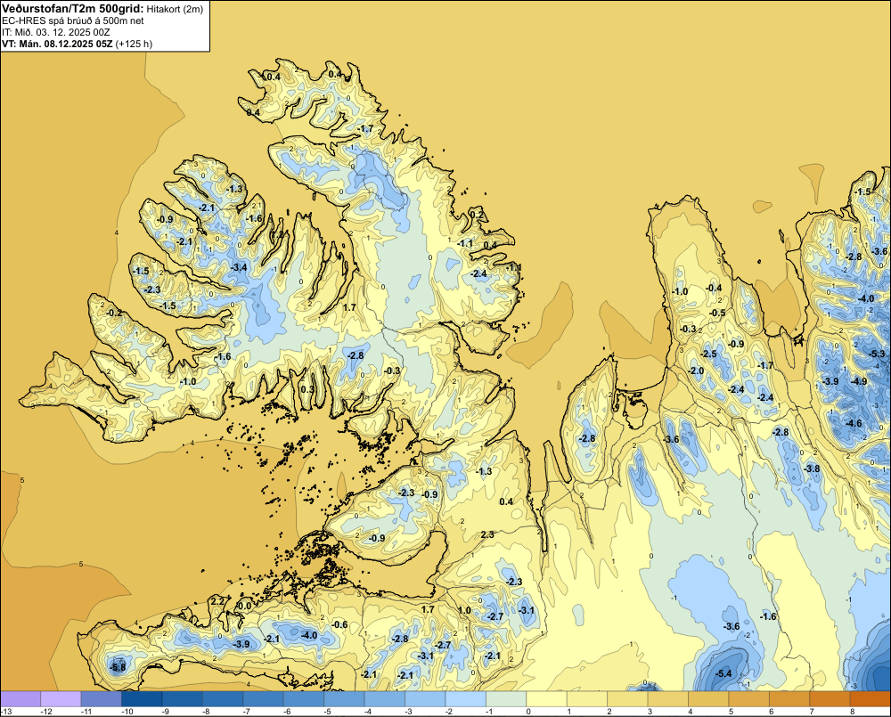Click the -5.8 temperature value on the map
This screenshot has width=891, height=717.
point(118,668)
